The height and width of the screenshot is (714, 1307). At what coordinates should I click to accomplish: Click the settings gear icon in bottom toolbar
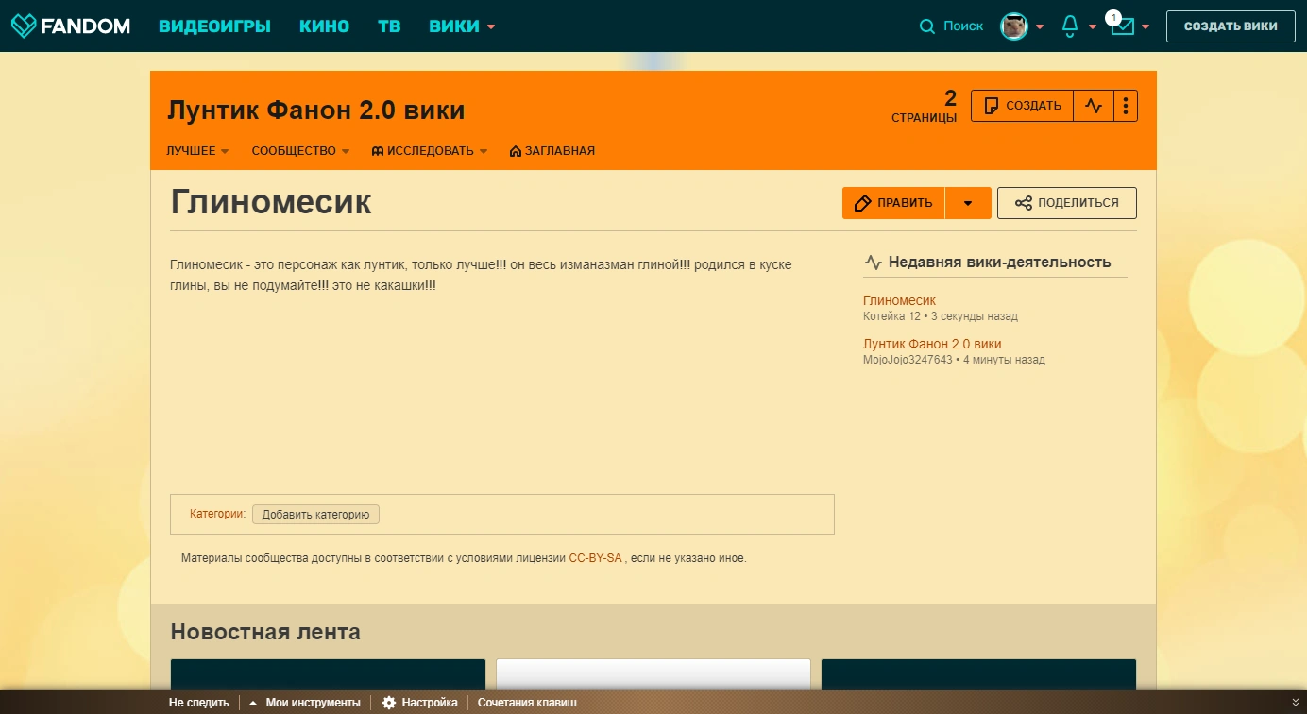tap(389, 703)
